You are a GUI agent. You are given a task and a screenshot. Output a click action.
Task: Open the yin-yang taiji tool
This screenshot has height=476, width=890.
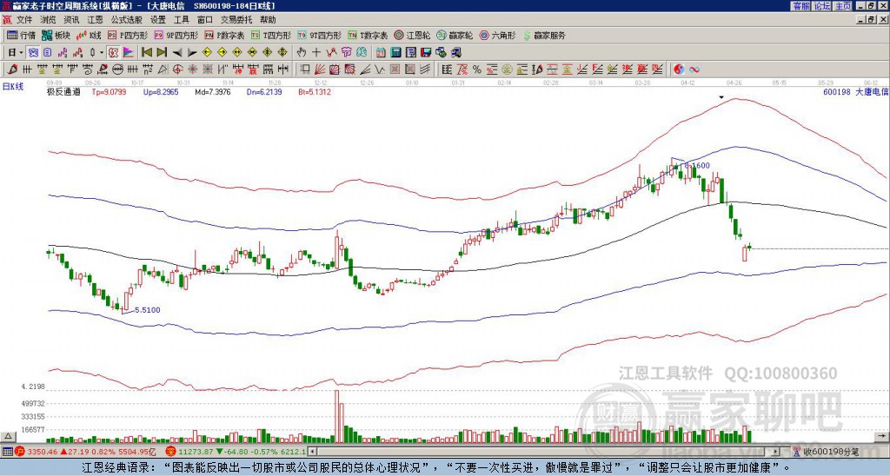[x=679, y=69]
